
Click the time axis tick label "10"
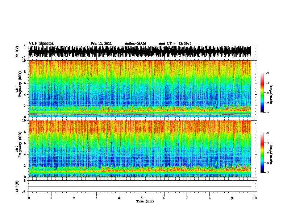pos(255,198)
